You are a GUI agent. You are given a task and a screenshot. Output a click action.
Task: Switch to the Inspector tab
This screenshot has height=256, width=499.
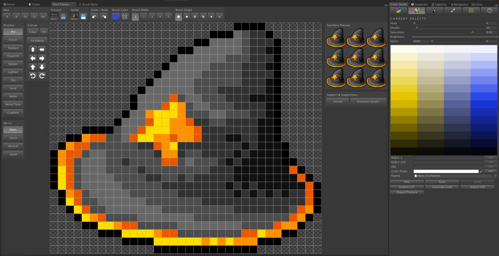[420, 5]
